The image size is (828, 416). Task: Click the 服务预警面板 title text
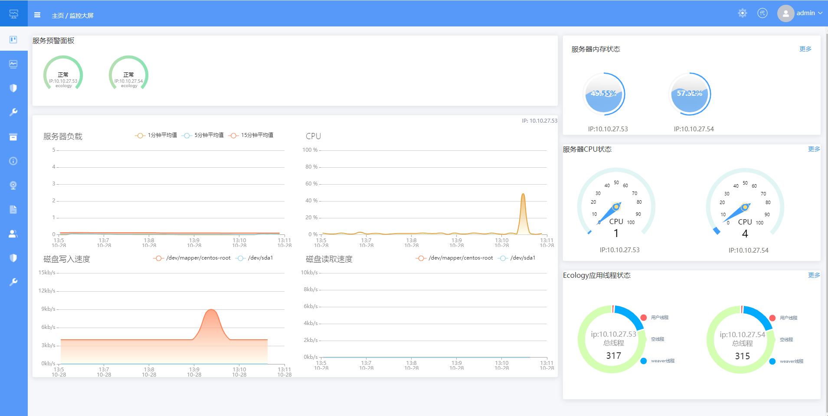point(53,41)
